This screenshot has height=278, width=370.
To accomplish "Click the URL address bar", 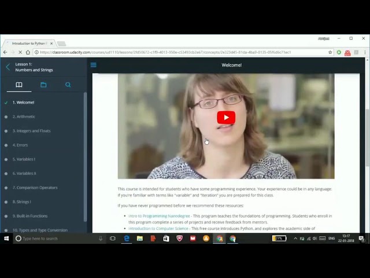I will pyautogui.click(x=180, y=52).
